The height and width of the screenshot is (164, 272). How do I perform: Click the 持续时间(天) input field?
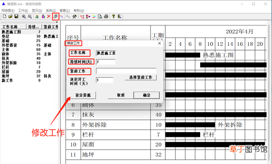[x=106, y=62]
